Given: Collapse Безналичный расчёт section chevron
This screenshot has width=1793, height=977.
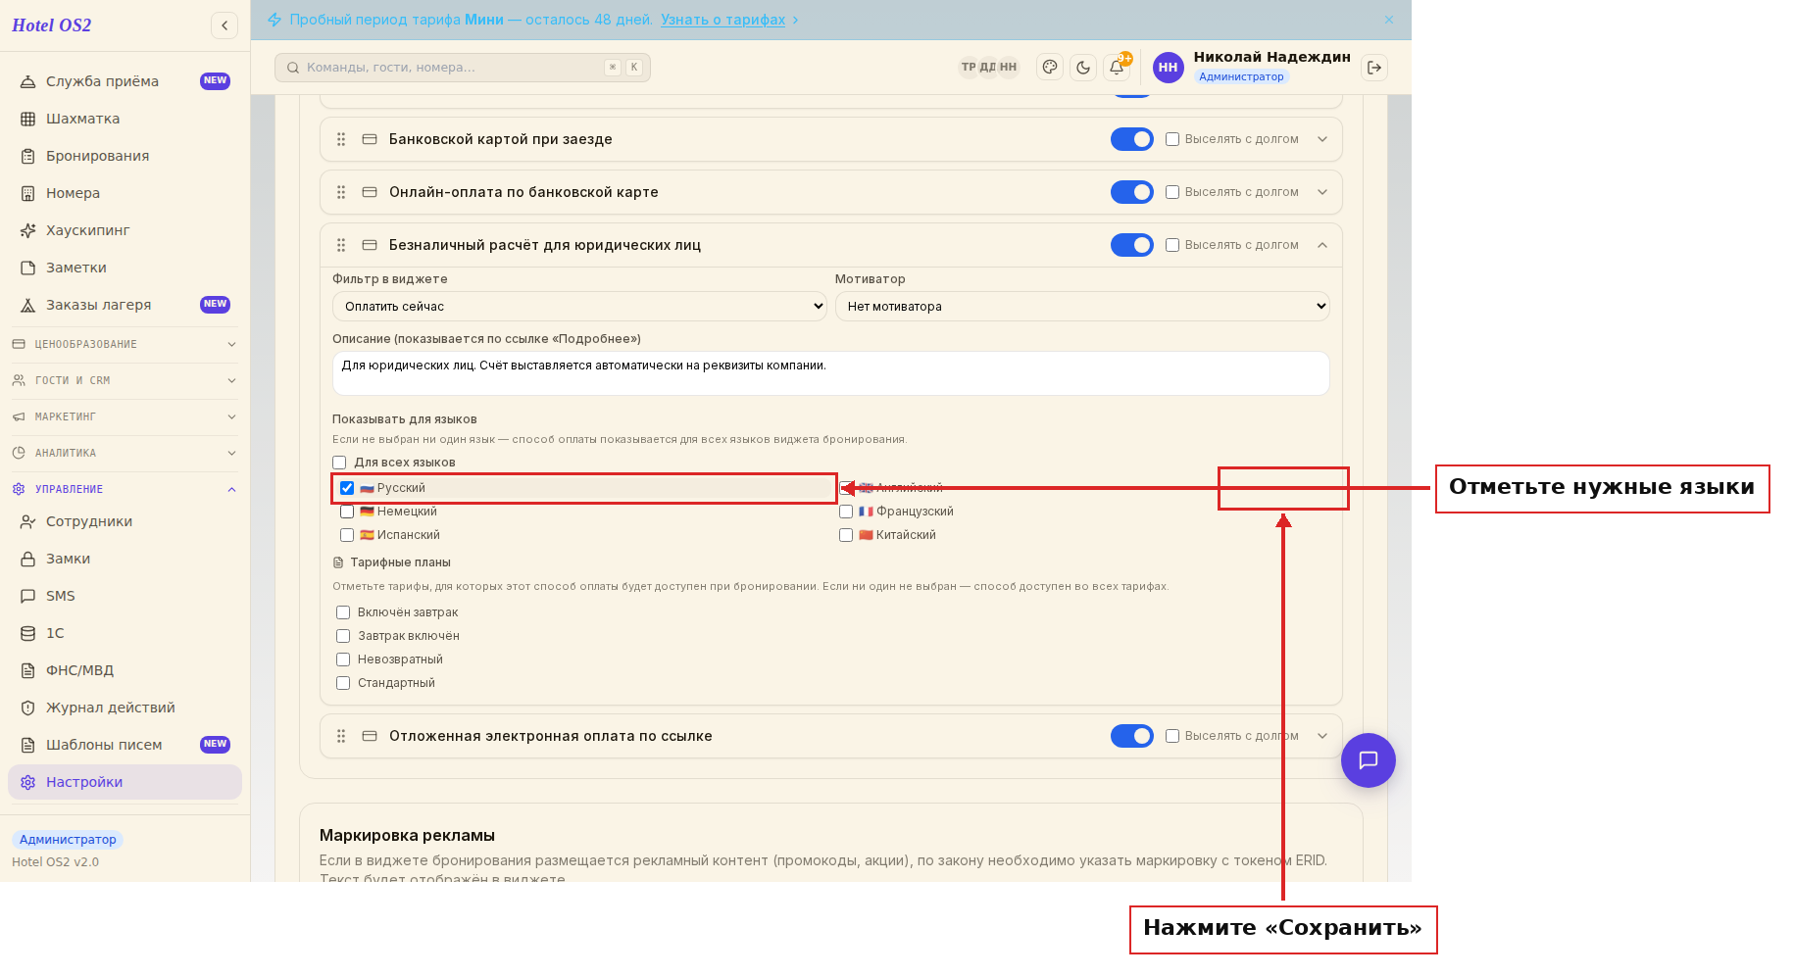Looking at the screenshot, I should pyautogui.click(x=1322, y=245).
